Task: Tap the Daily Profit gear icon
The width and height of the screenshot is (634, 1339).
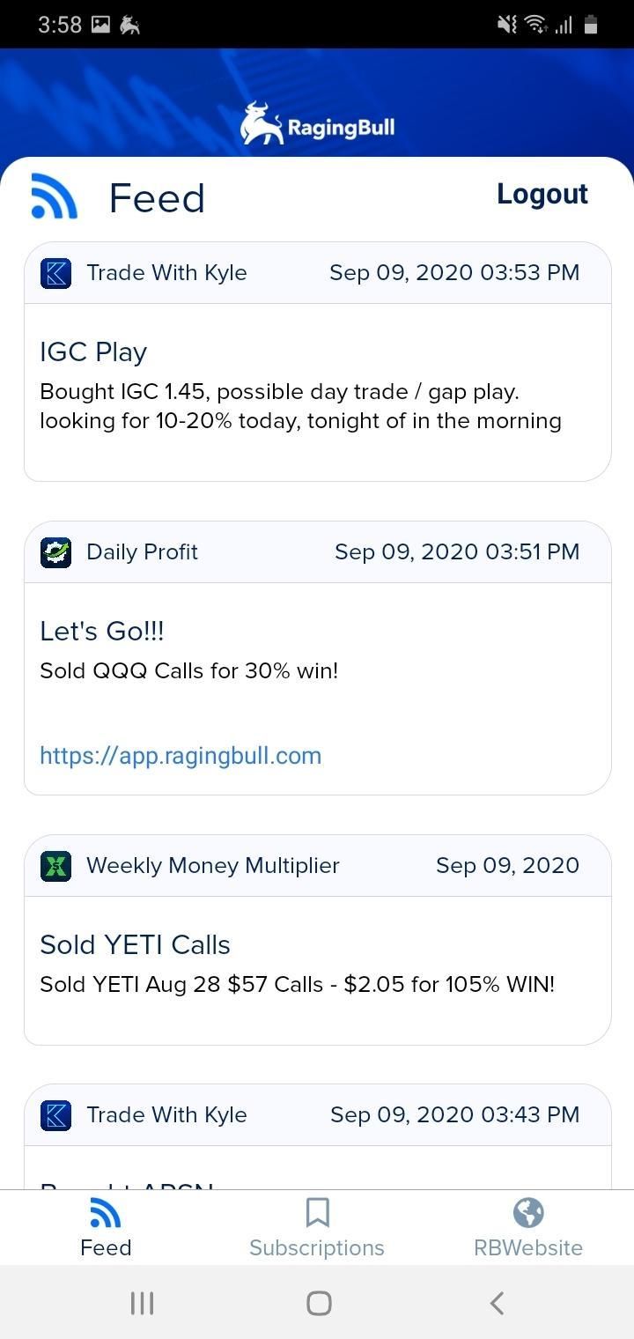Action: point(55,552)
